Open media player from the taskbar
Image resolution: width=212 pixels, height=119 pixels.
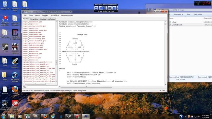click(x=20, y=116)
